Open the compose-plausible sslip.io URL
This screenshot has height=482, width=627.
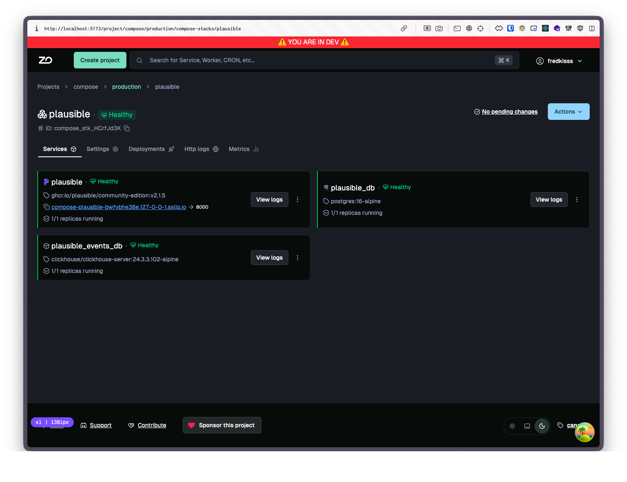[x=119, y=207]
